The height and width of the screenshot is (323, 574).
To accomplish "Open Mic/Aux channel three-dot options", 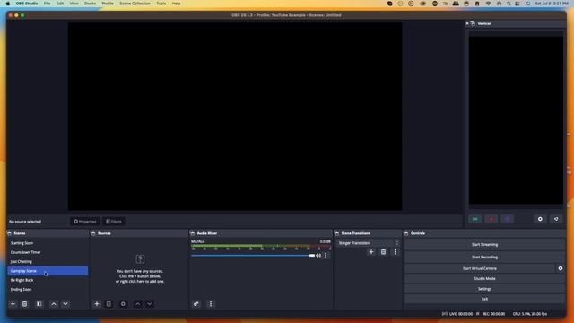I will [326, 256].
